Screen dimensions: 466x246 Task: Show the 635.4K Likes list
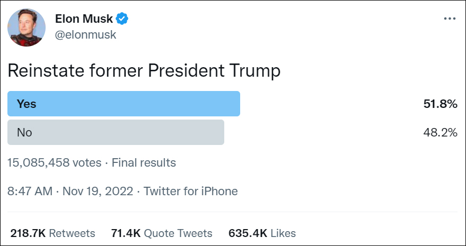[x=262, y=233]
